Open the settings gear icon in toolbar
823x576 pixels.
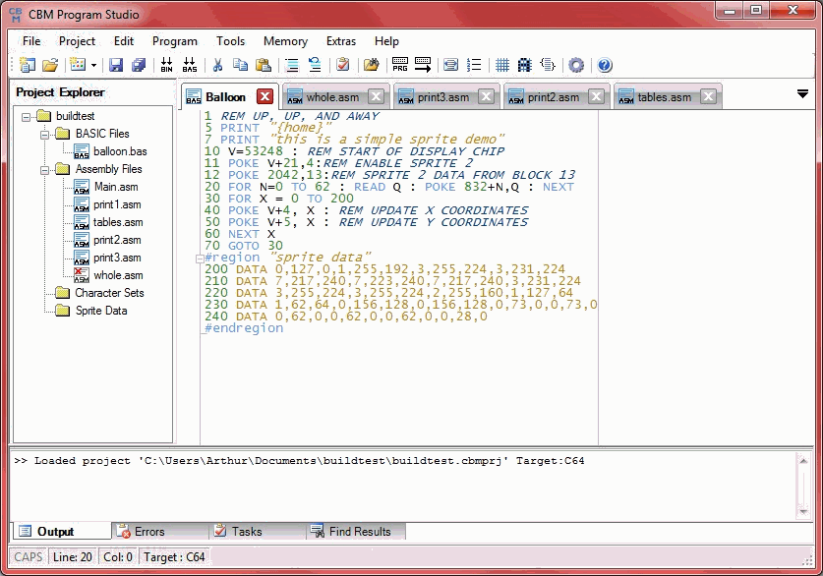pyautogui.click(x=576, y=66)
